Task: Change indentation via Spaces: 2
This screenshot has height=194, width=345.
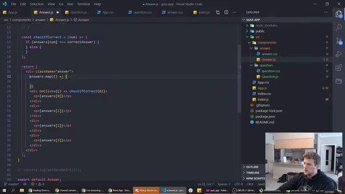Action: click(224, 184)
